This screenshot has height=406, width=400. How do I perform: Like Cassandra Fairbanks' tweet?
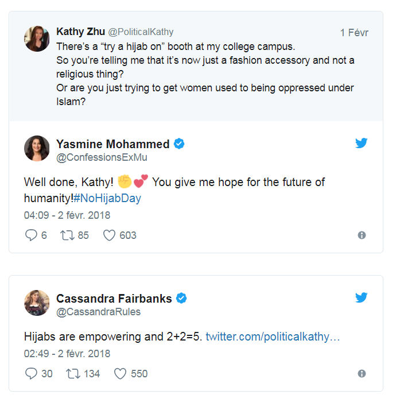(120, 374)
